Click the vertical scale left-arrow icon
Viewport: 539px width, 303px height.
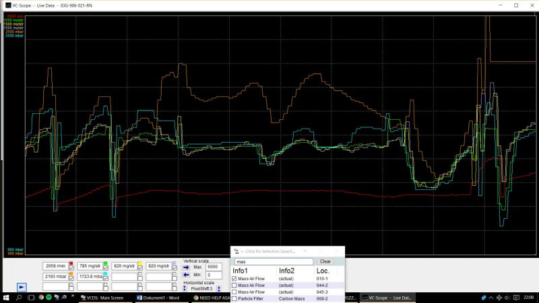(187, 275)
